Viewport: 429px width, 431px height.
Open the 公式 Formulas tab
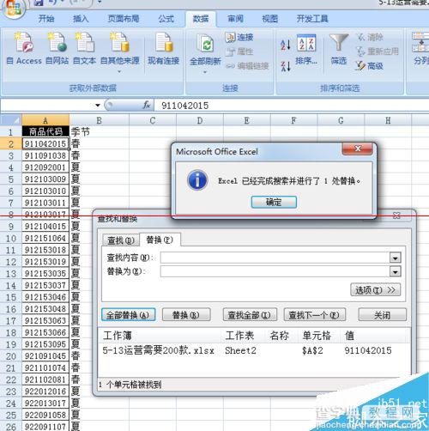point(166,19)
